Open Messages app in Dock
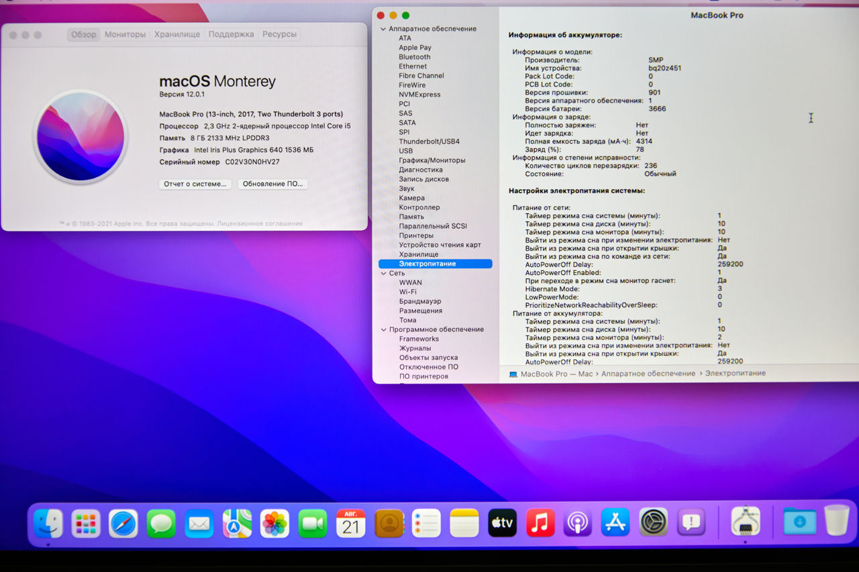Screen dimensions: 859x572 (161, 523)
